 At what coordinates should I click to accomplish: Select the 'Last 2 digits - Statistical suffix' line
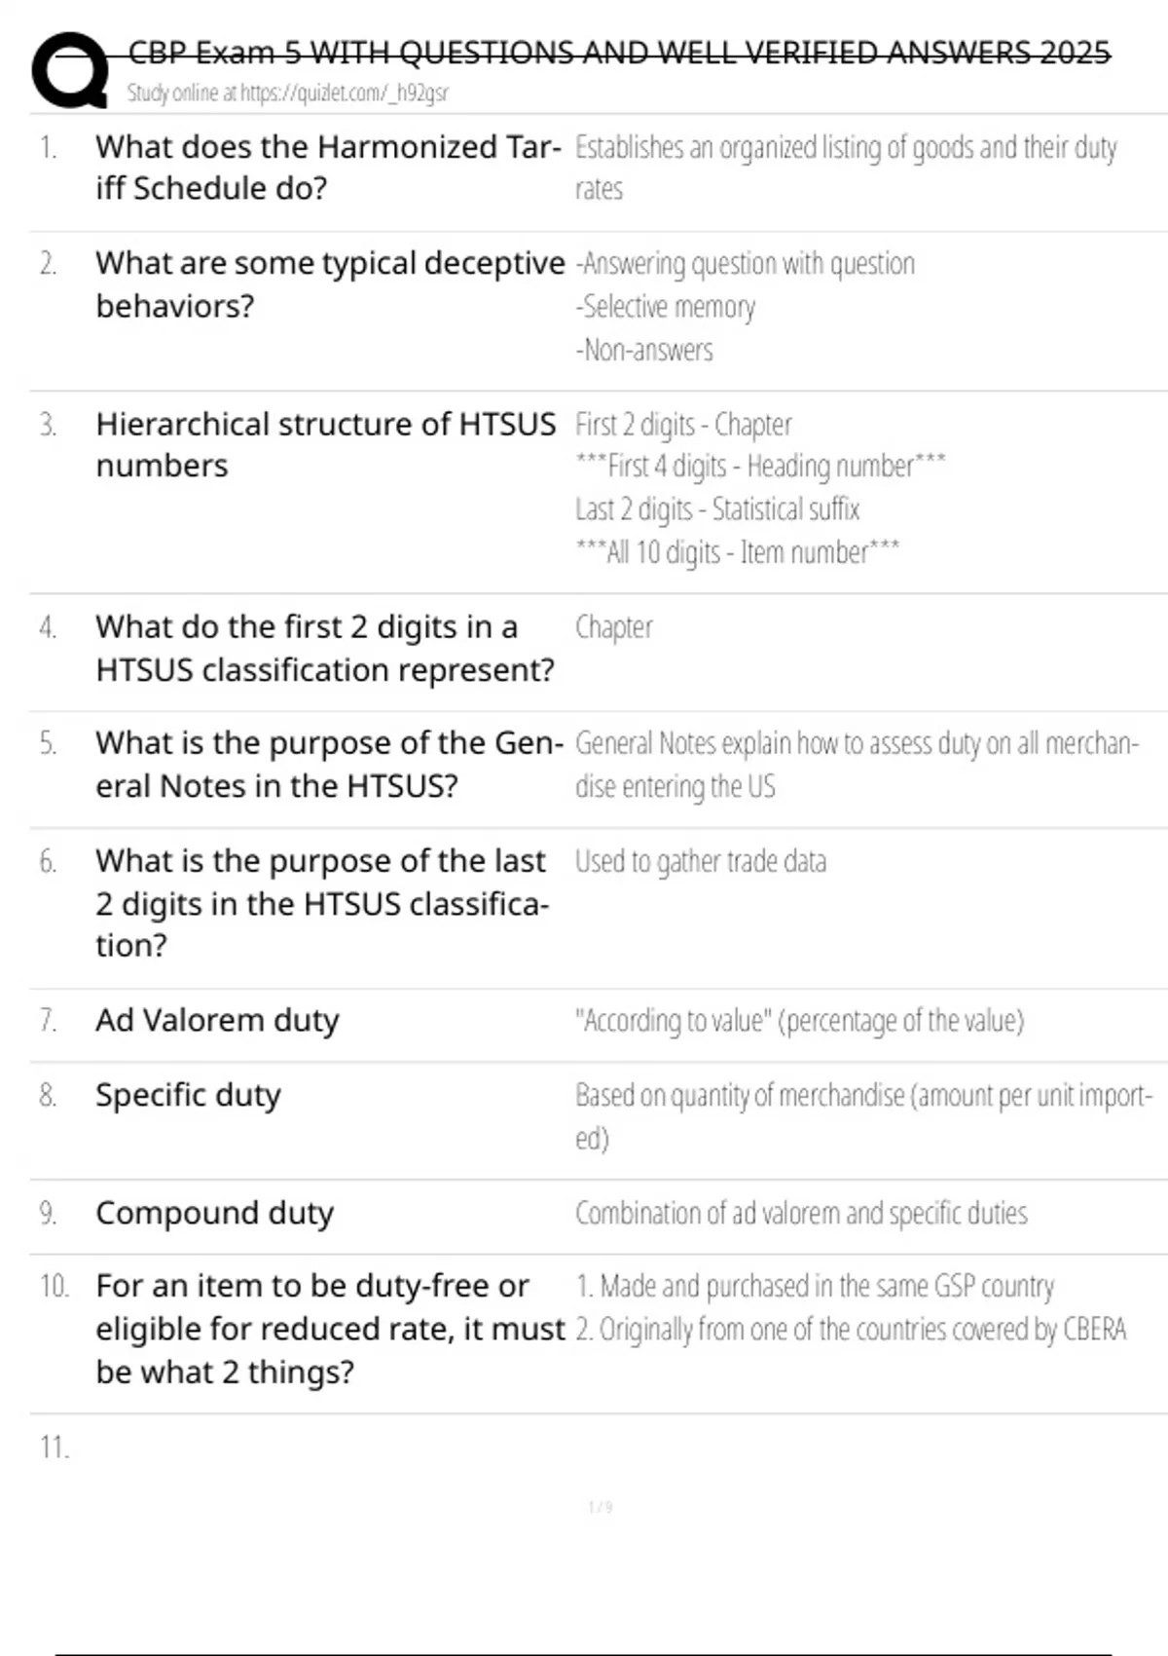pyautogui.click(x=717, y=509)
